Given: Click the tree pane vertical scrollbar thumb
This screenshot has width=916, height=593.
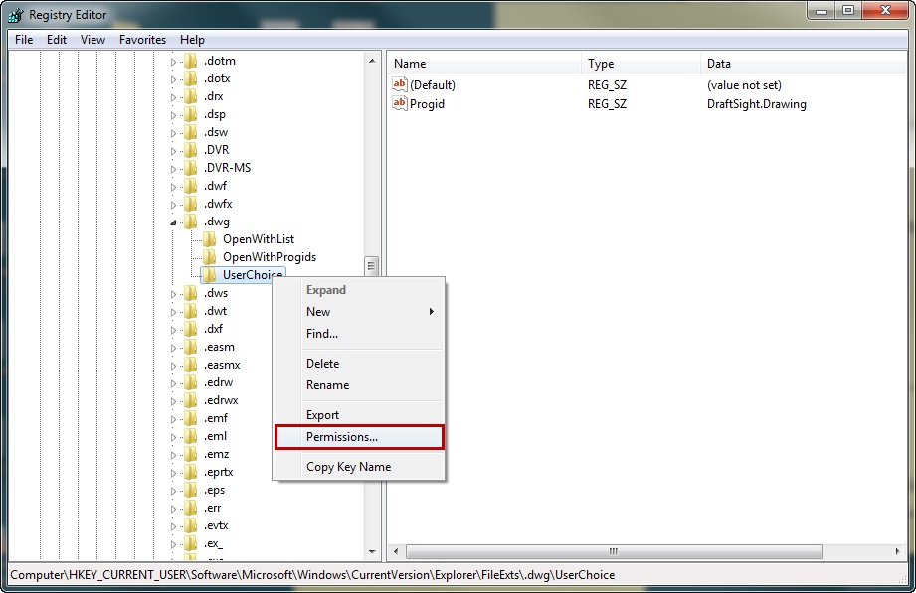Looking at the screenshot, I should pos(372,266).
